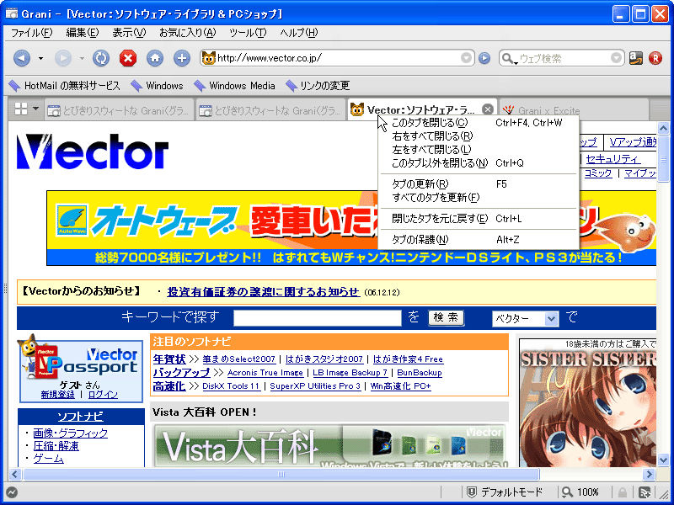Click the Amazon search icon

(636, 58)
